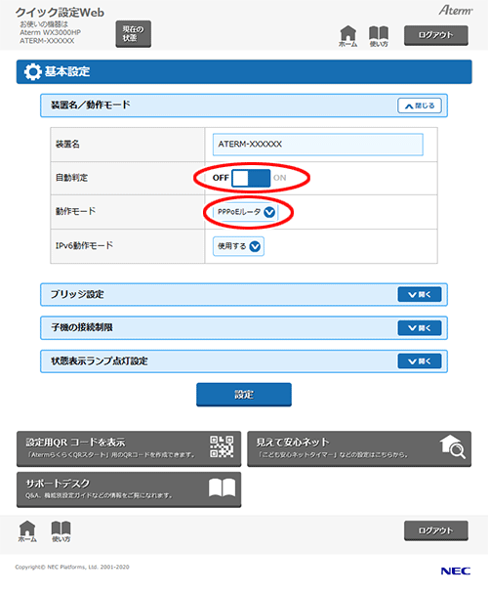Click the 自動判定 row label

click(x=71, y=178)
